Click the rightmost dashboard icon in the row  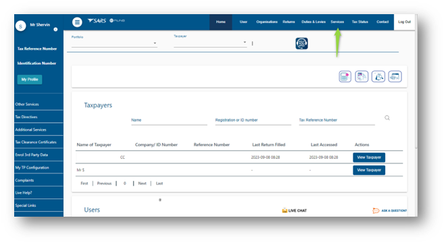[x=395, y=76]
